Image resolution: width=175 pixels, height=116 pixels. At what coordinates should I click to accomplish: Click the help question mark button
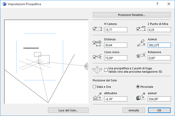point(157,4)
